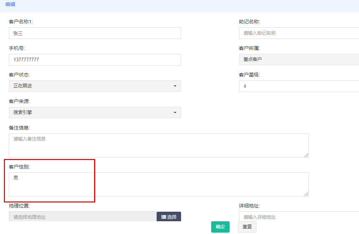Open the 客户所属 field showing 重点客户

tap(299, 59)
